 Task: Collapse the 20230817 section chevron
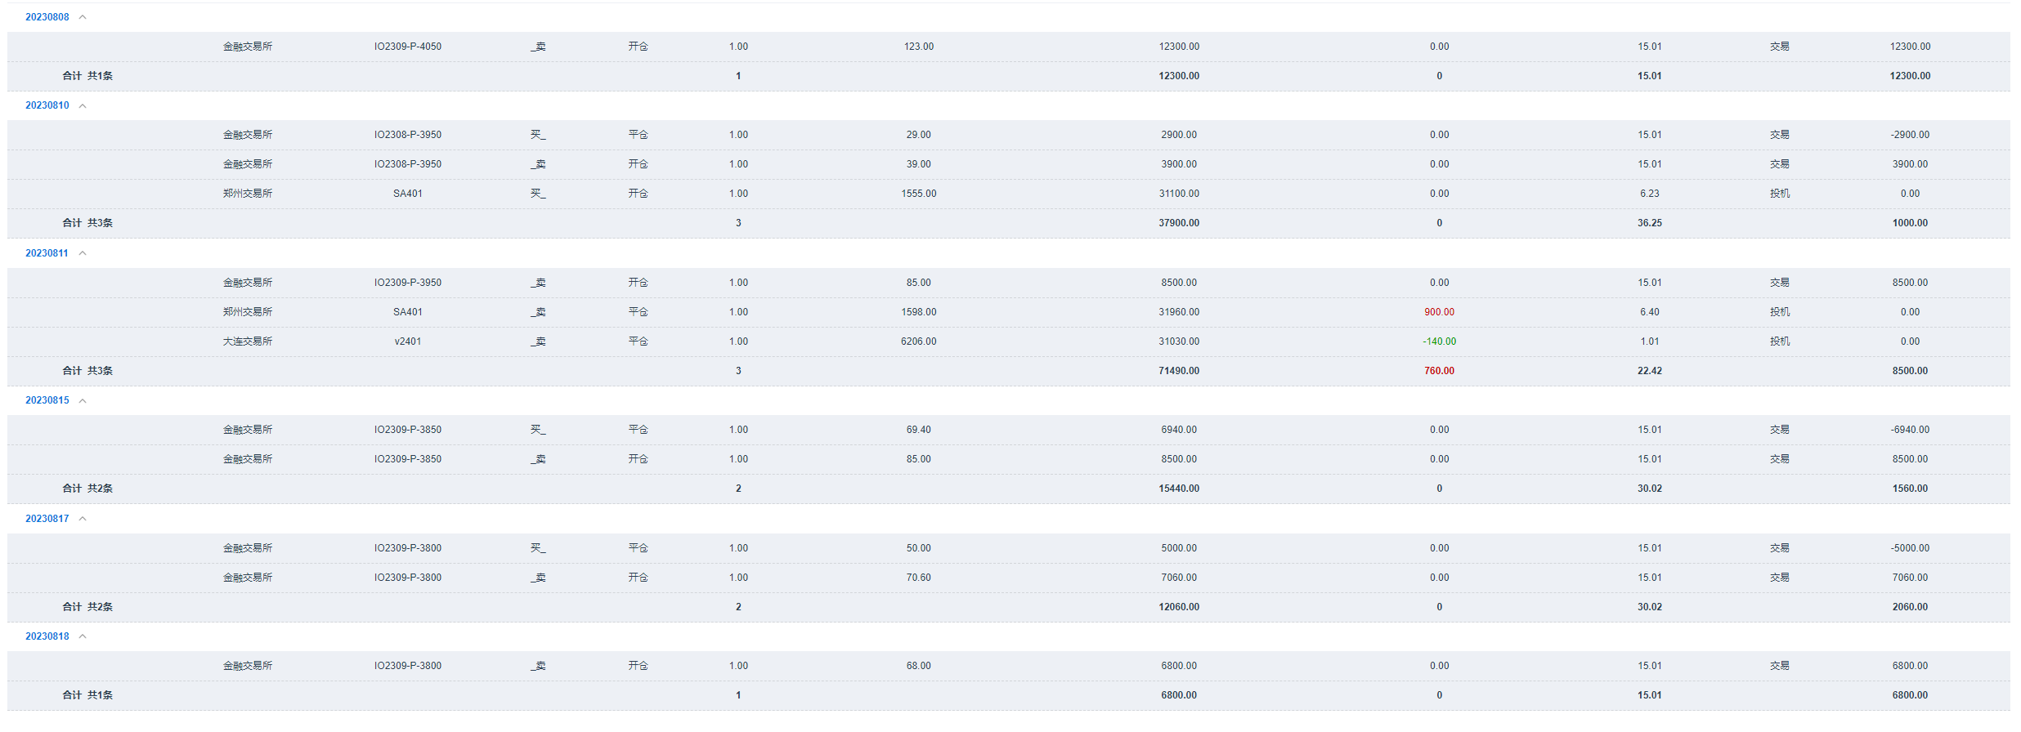[x=83, y=519]
